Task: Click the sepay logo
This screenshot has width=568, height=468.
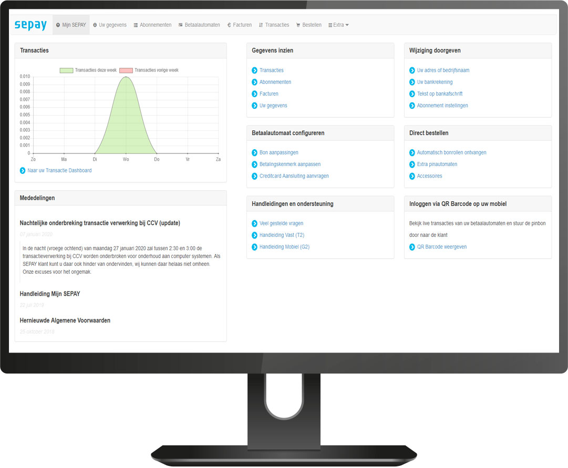Action: pyautogui.click(x=30, y=25)
